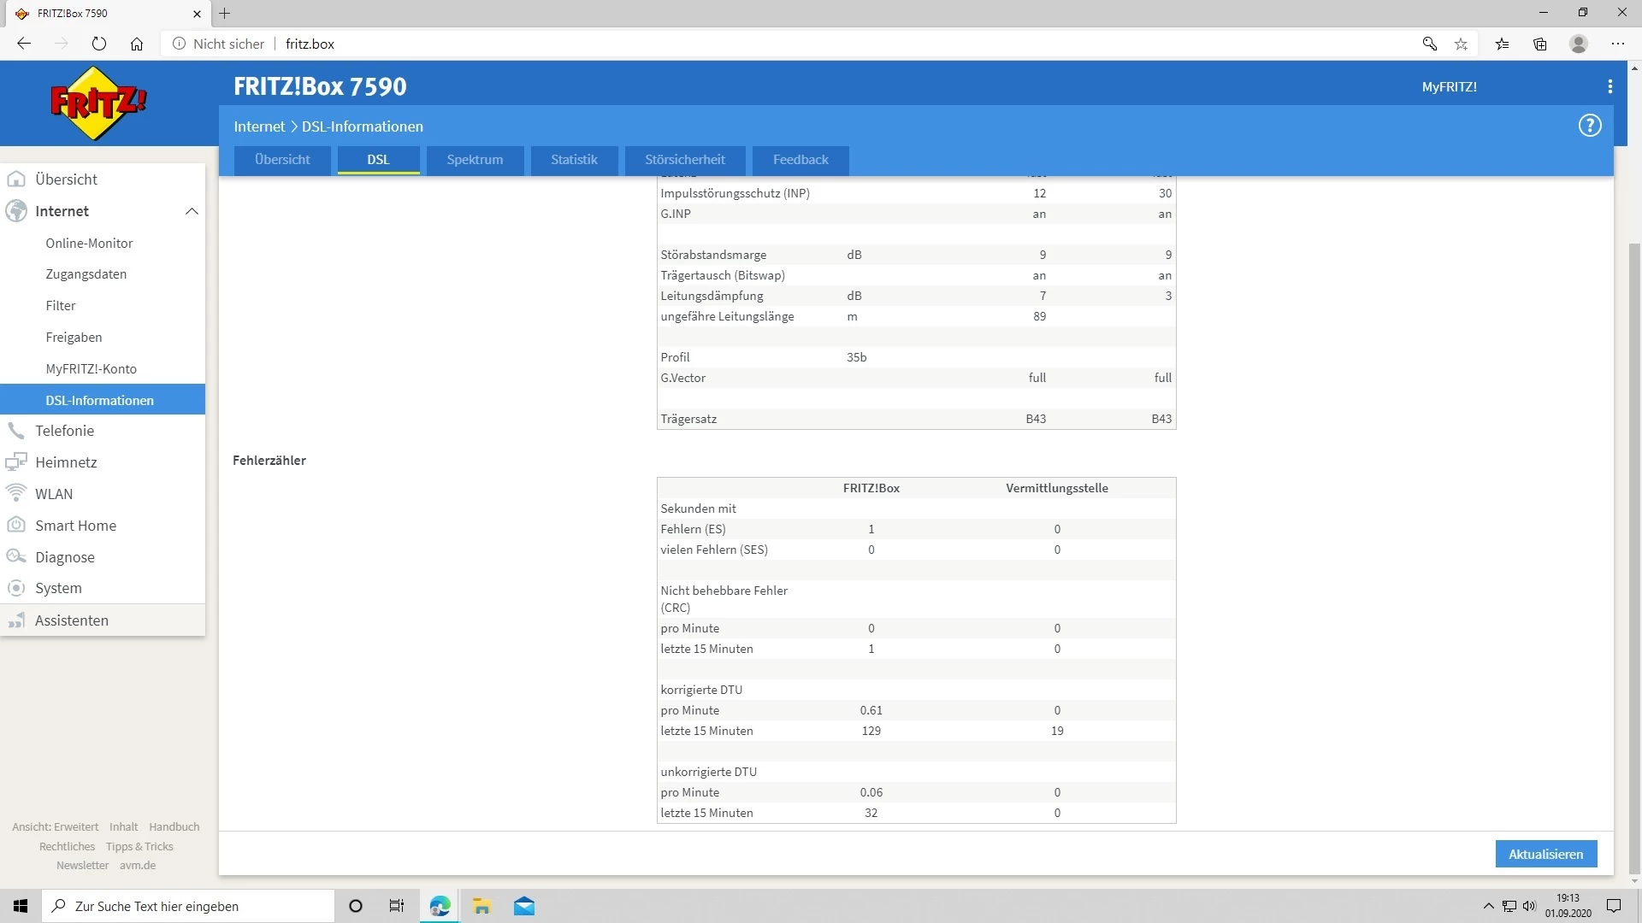Open the three-dot menu beside MyFRITZ!
Screen dimensions: 1642x923
tap(1610, 86)
